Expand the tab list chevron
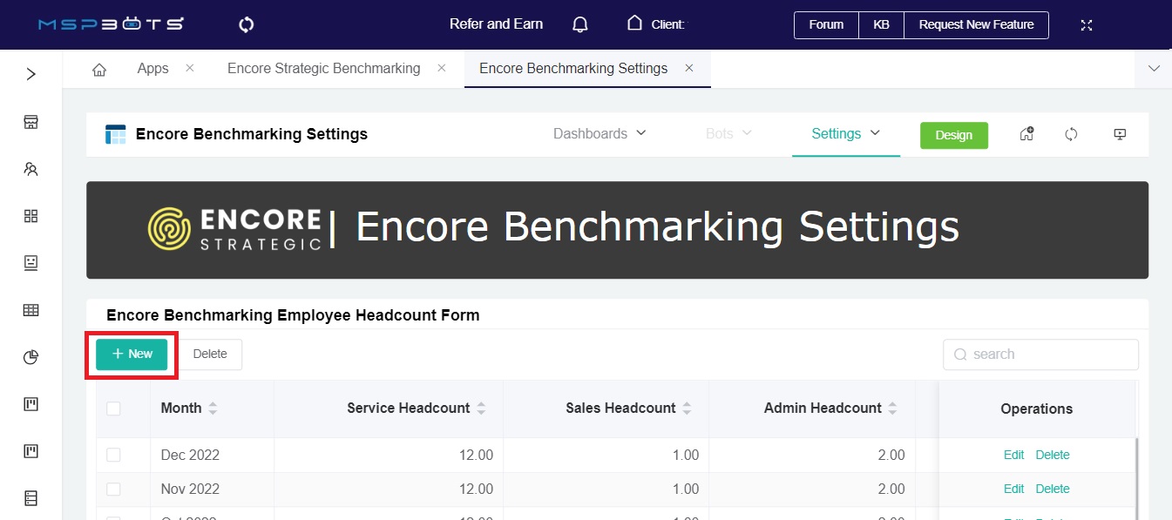The image size is (1172, 520). click(1154, 69)
